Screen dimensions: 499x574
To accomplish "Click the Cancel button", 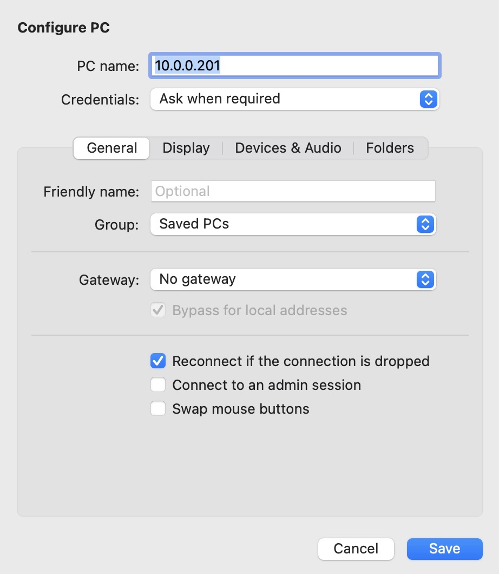I will pyautogui.click(x=356, y=549).
